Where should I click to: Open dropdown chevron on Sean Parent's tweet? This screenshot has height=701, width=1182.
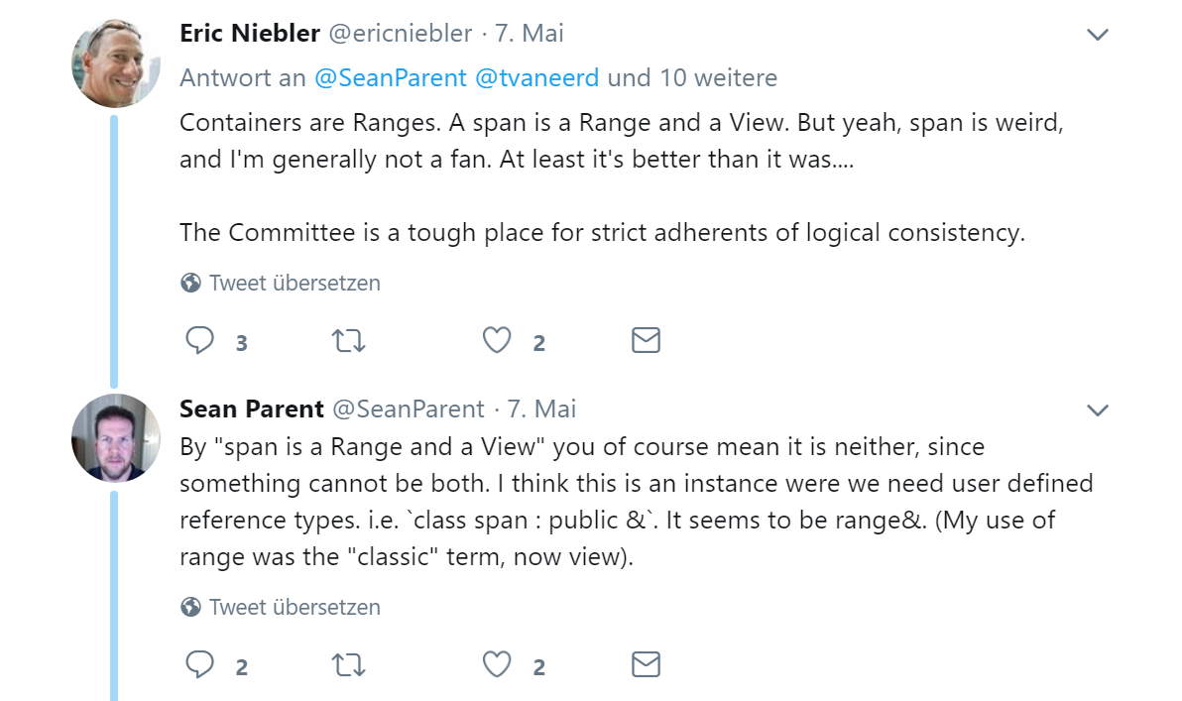(1098, 410)
